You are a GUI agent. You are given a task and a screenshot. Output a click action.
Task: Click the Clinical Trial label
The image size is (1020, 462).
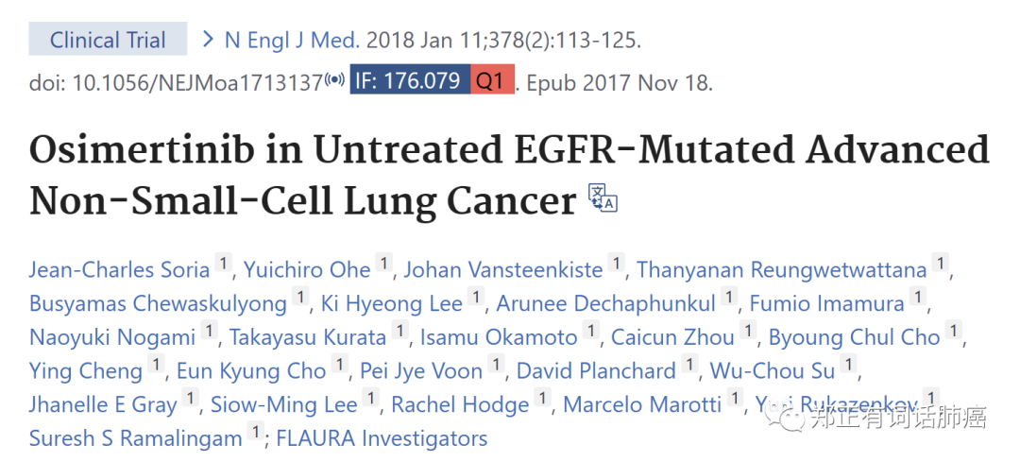108,39
